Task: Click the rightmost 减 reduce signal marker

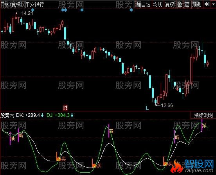Action: point(204,125)
